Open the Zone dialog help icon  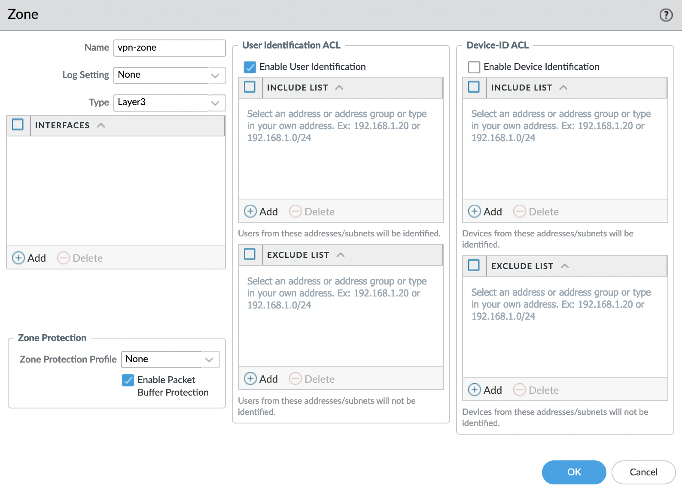coord(666,15)
